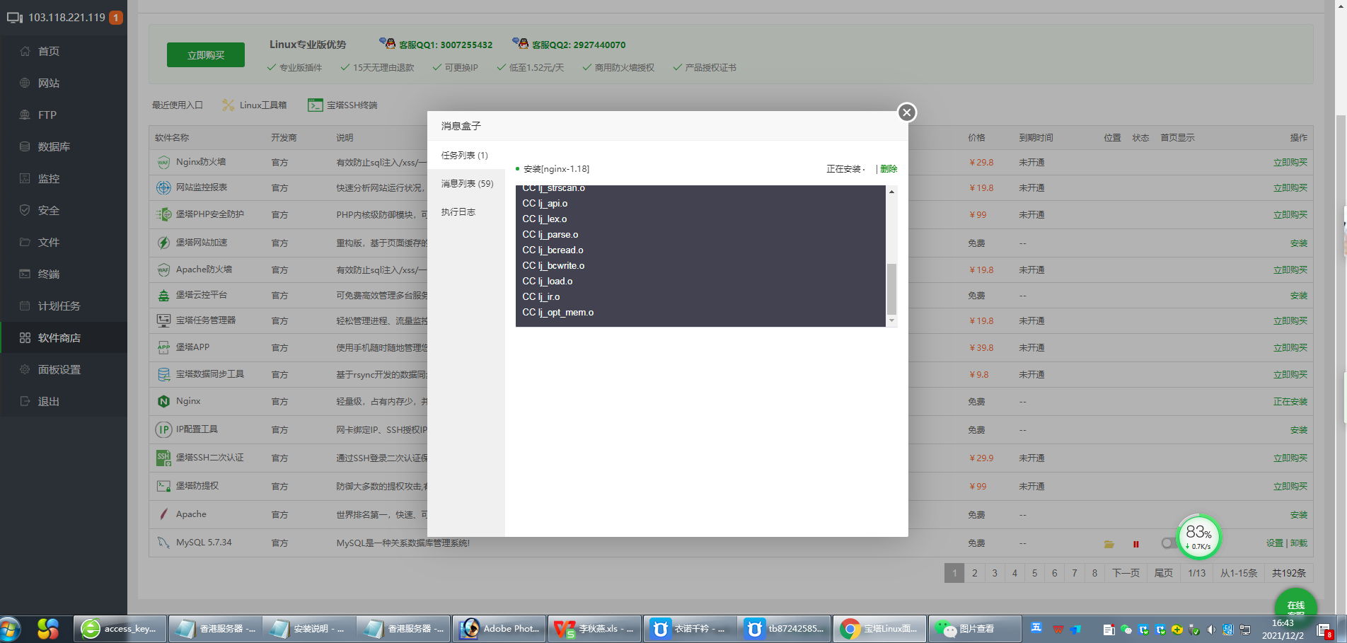1347x643 pixels.
Task: Open the 计划任务 schedule icon in sidebar
Action: click(25, 306)
